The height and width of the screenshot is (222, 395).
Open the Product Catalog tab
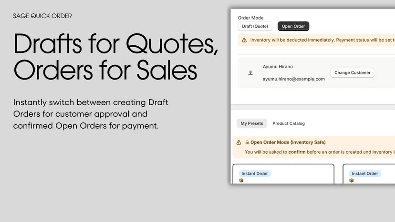tap(289, 123)
